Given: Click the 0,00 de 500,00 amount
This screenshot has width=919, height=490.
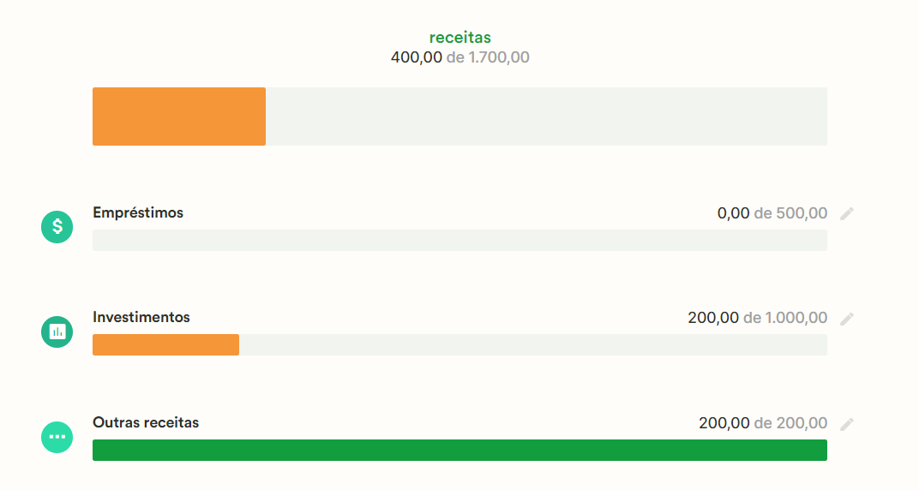Looking at the screenshot, I should (772, 213).
